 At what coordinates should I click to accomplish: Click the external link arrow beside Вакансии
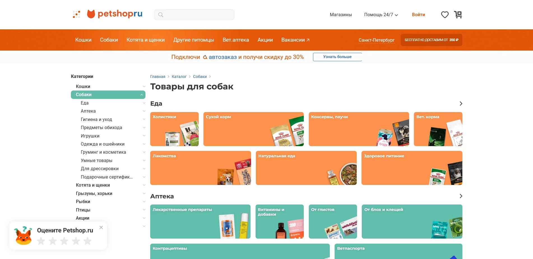[x=308, y=39]
